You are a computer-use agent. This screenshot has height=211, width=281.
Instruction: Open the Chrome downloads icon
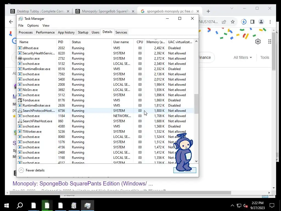(244, 22)
